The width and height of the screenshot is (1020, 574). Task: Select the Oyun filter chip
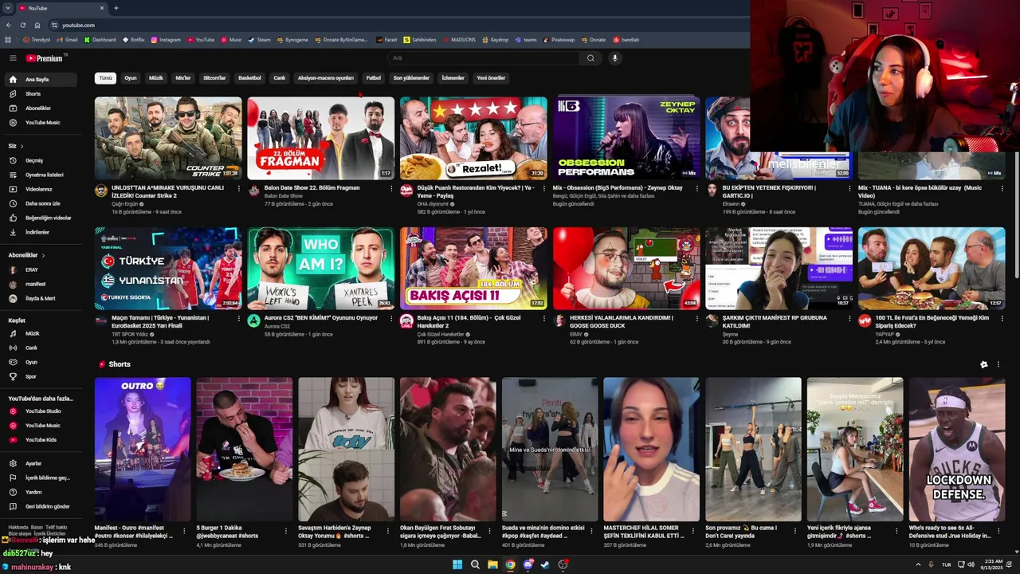tap(131, 78)
